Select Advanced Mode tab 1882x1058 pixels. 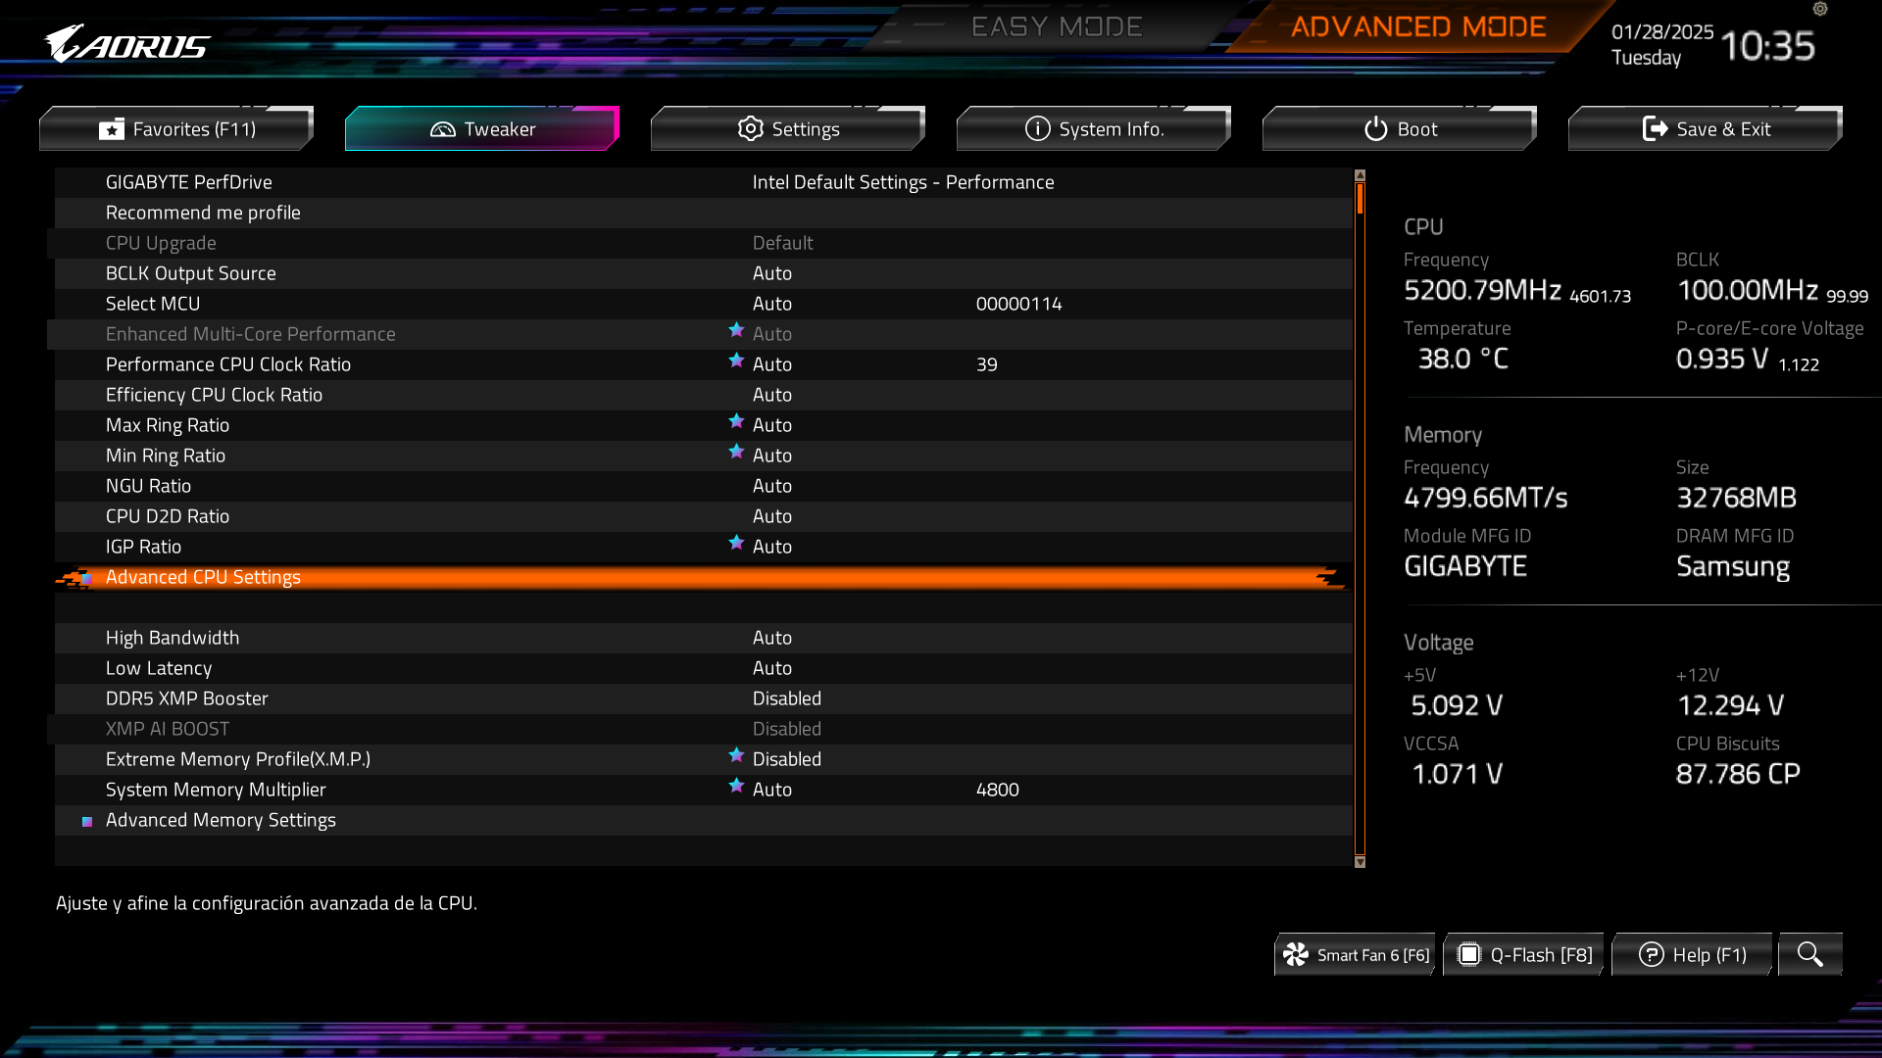1418,26
